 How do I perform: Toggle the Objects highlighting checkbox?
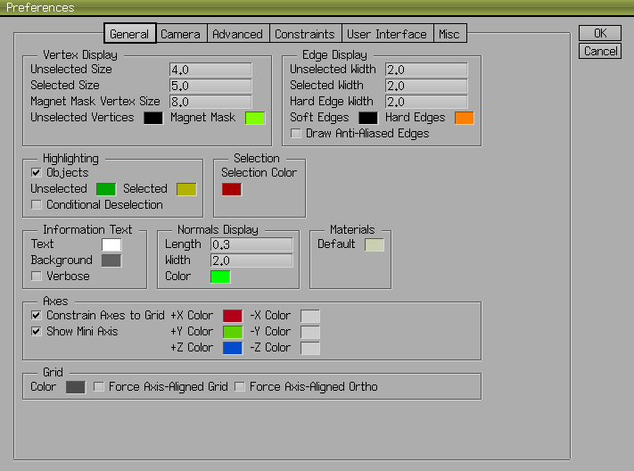pos(37,173)
